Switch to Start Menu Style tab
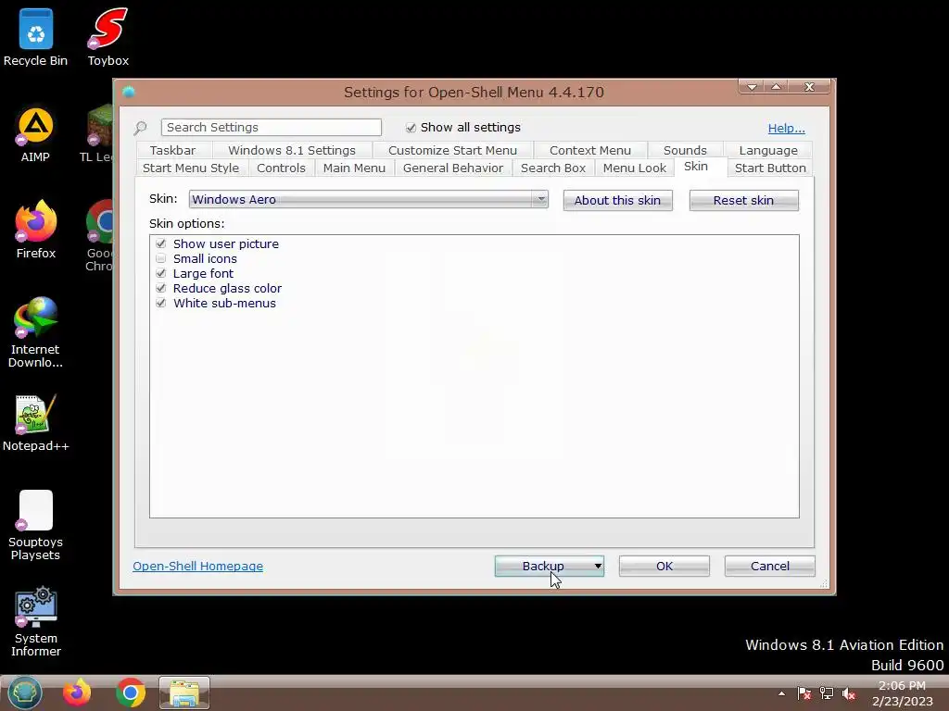 [191, 168]
